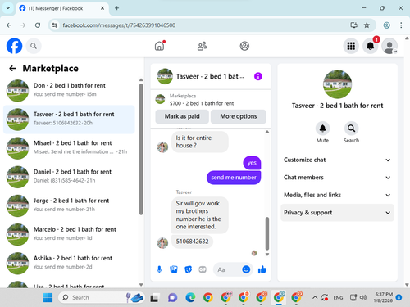Image resolution: width=410 pixels, height=307 pixels.
Task: Open the notifications bell
Action: 370,46
